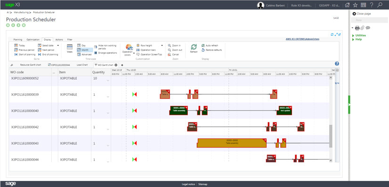The height and width of the screenshot is (187, 389).
Task: Go to first record green button
Action: pyautogui.click(x=8, y=25)
